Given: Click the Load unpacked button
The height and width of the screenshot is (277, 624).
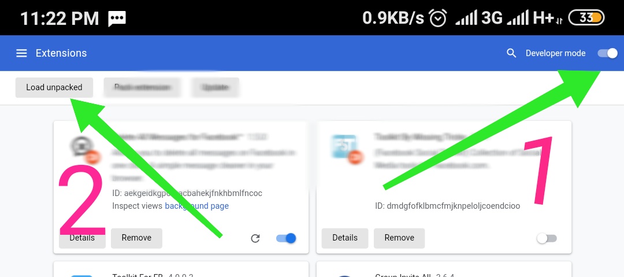Looking at the screenshot, I should coord(54,87).
